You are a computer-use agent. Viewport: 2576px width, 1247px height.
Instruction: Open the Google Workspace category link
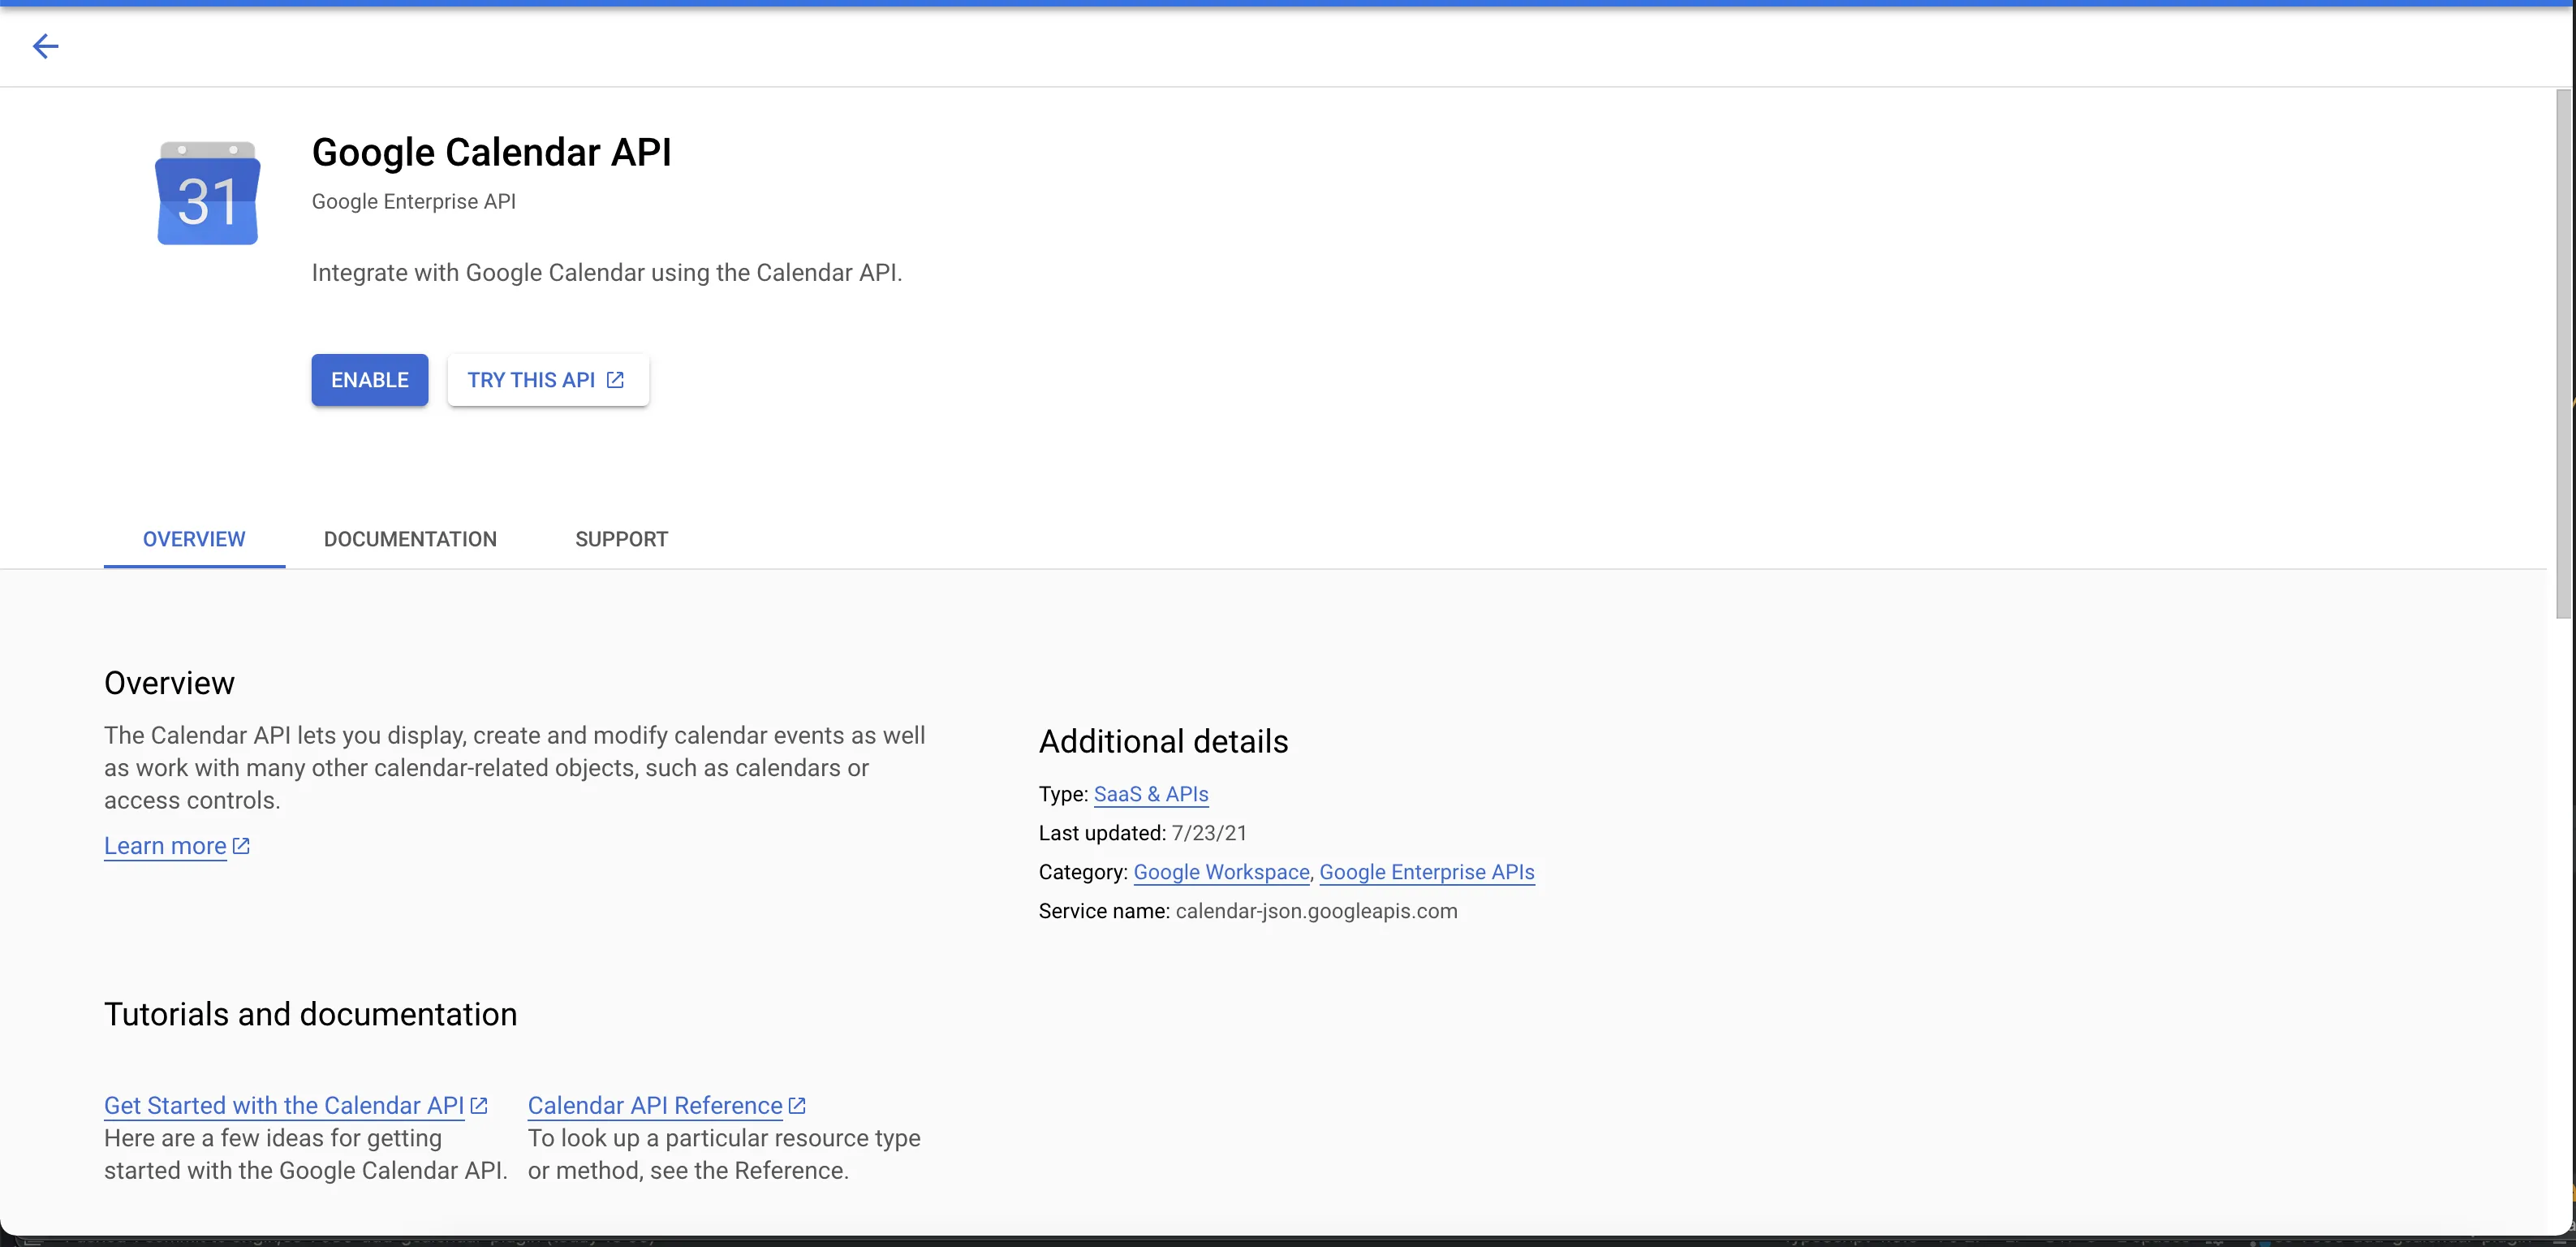coord(1220,871)
